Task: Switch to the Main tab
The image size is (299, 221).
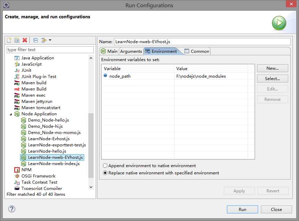Action: point(109,51)
